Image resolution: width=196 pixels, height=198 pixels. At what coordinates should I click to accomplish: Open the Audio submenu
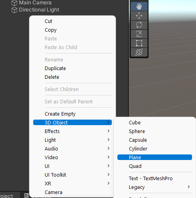pos(72,149)
